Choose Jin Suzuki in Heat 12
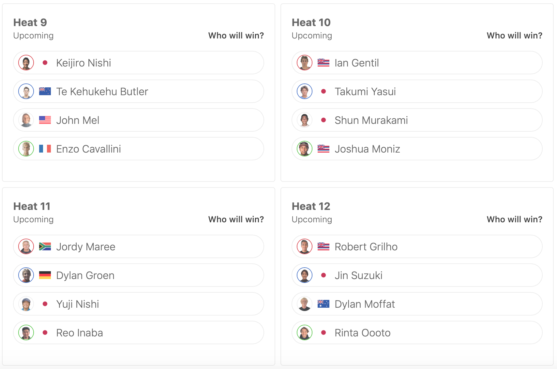This screenshot has width=557, height=369. (x=417, y=275)
